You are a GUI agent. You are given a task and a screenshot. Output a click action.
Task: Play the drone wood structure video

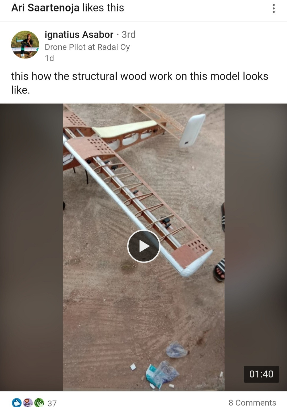143,246
